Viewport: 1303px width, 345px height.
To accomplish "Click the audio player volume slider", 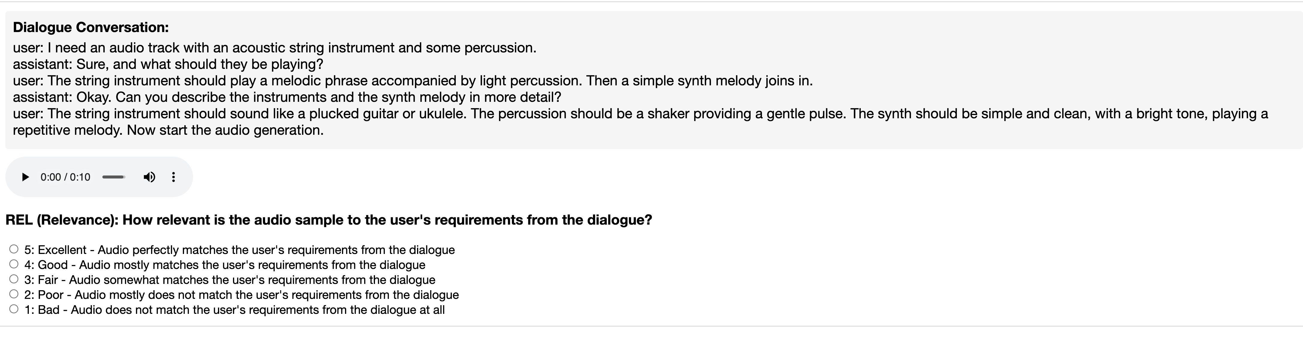I will click(114, 177).
